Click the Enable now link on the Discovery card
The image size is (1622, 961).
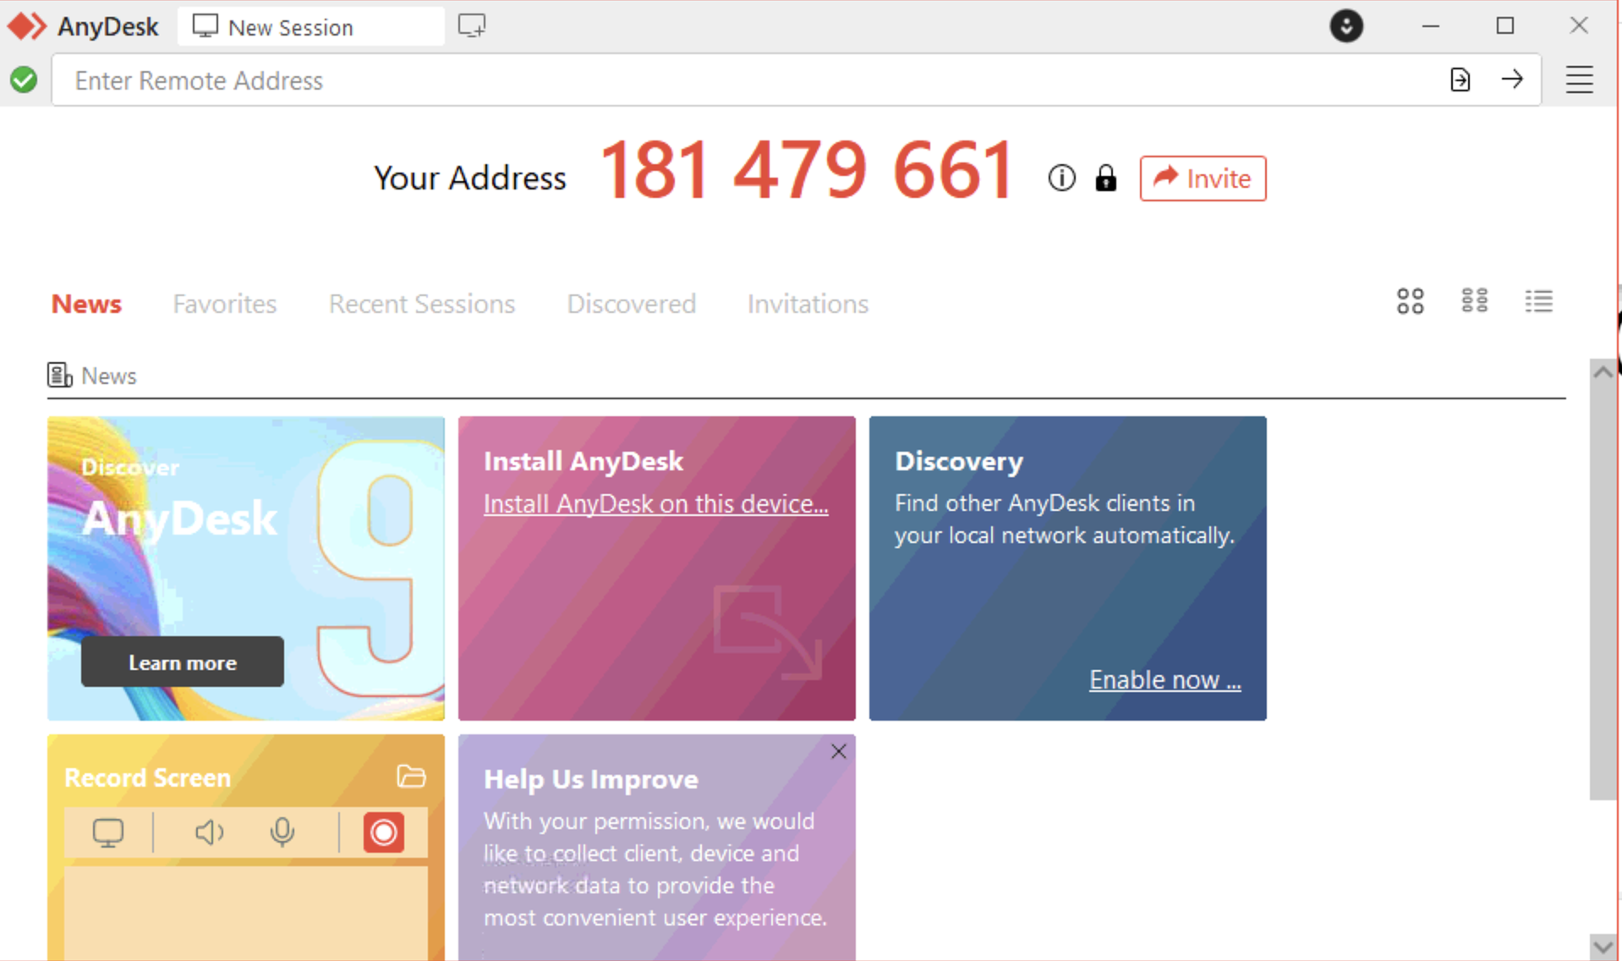(1164, 679)
